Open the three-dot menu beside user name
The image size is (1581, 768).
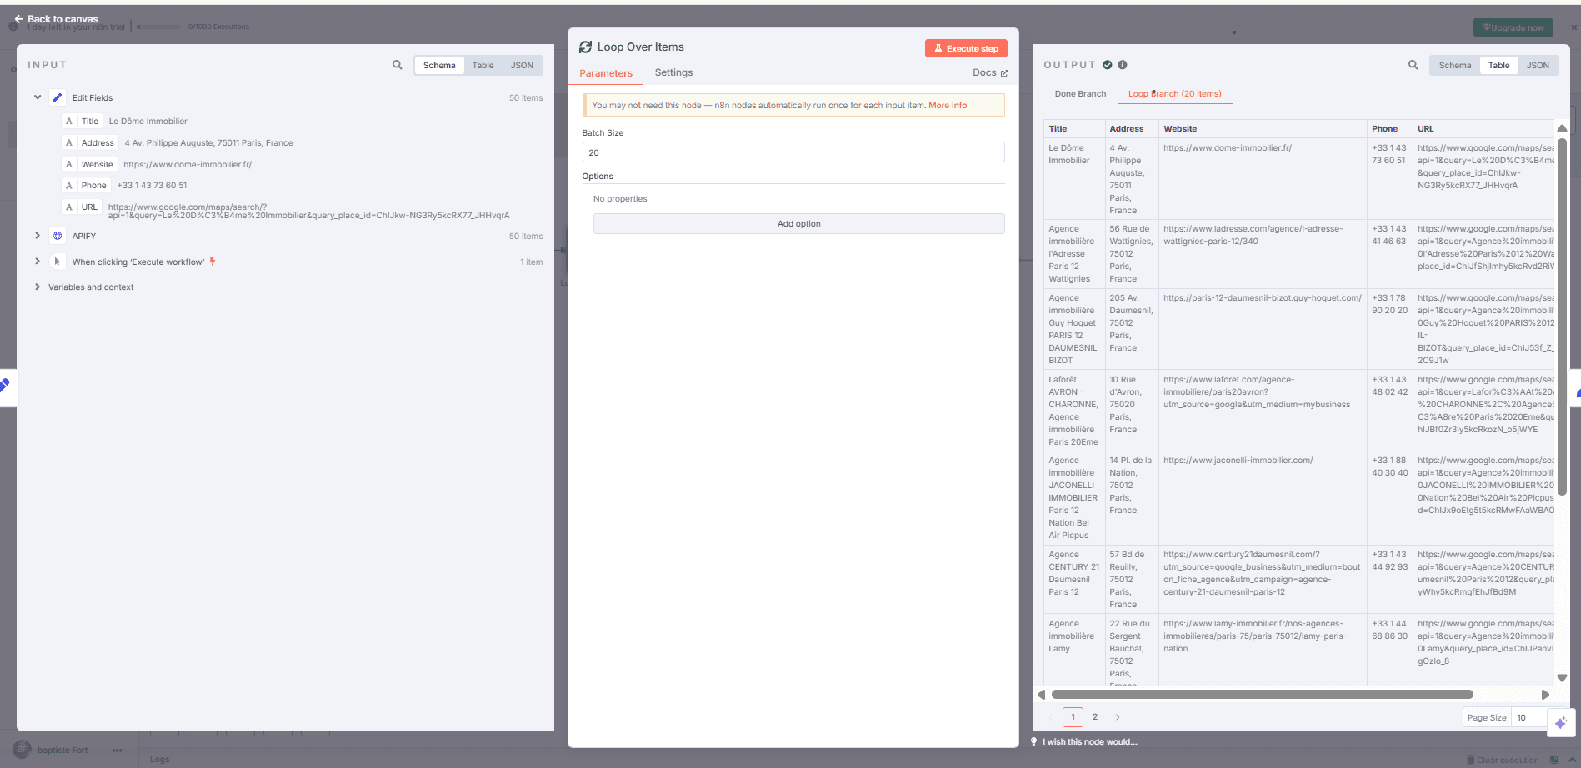118,750
